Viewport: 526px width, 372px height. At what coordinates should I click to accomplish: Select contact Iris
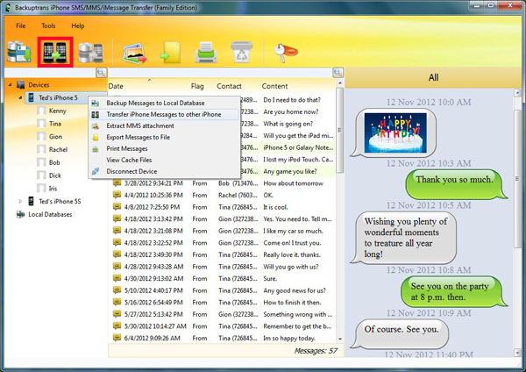(53, 189)
